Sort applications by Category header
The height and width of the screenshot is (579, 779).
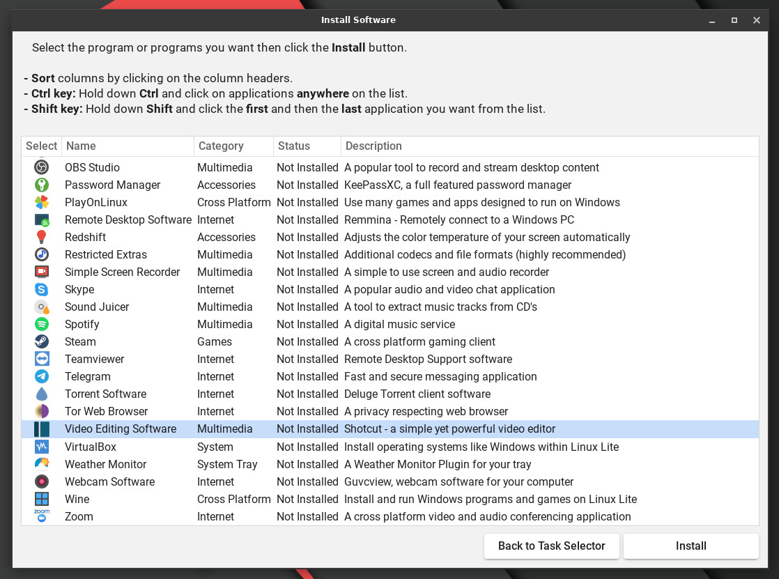point(233,146)
